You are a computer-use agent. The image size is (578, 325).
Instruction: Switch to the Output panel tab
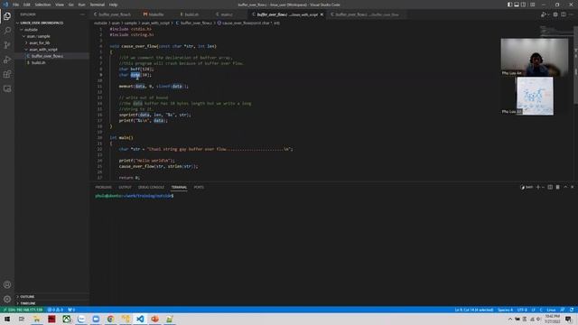point(125,187)
